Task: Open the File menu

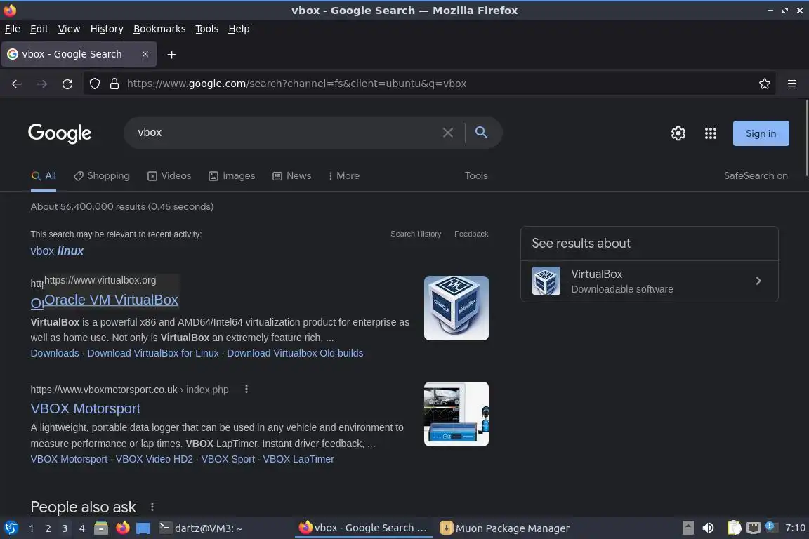Action: click(13, 29)
